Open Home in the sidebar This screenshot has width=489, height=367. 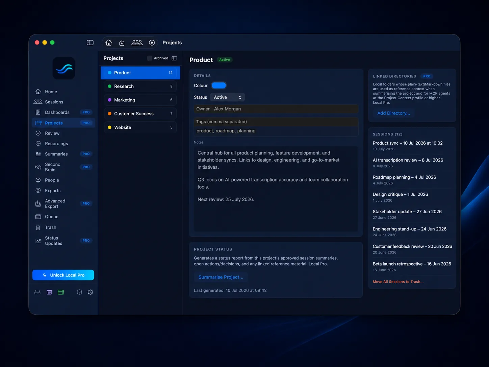(x=63, y=92)
